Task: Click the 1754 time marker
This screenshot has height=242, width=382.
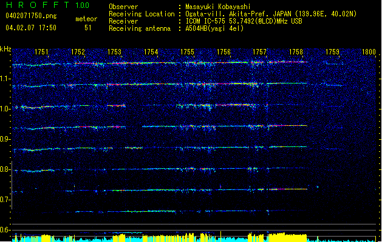Action: click(x=151, y=52)
